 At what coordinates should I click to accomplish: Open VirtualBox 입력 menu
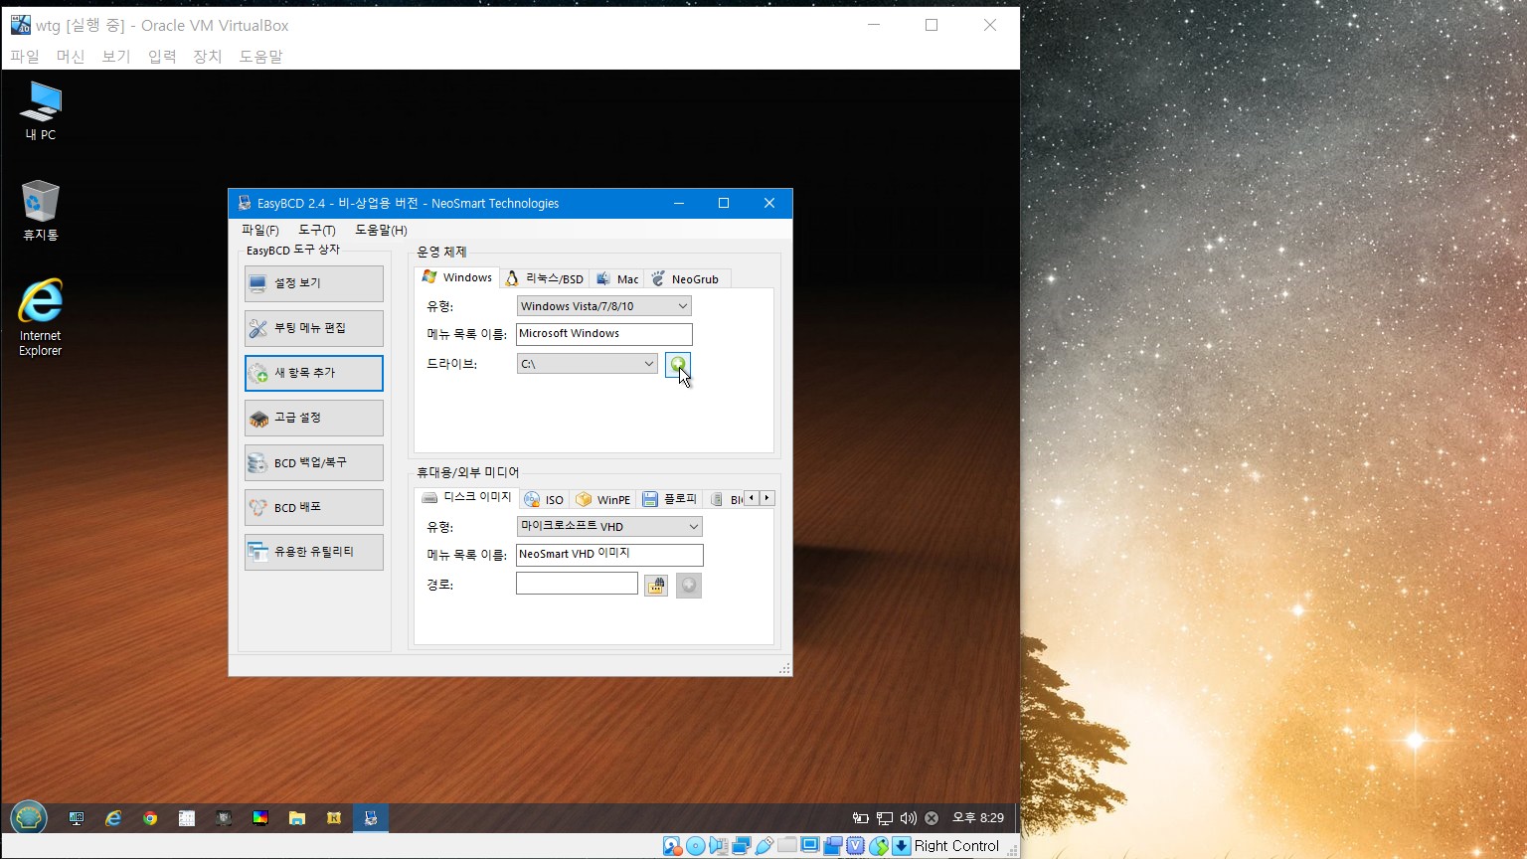162,57
